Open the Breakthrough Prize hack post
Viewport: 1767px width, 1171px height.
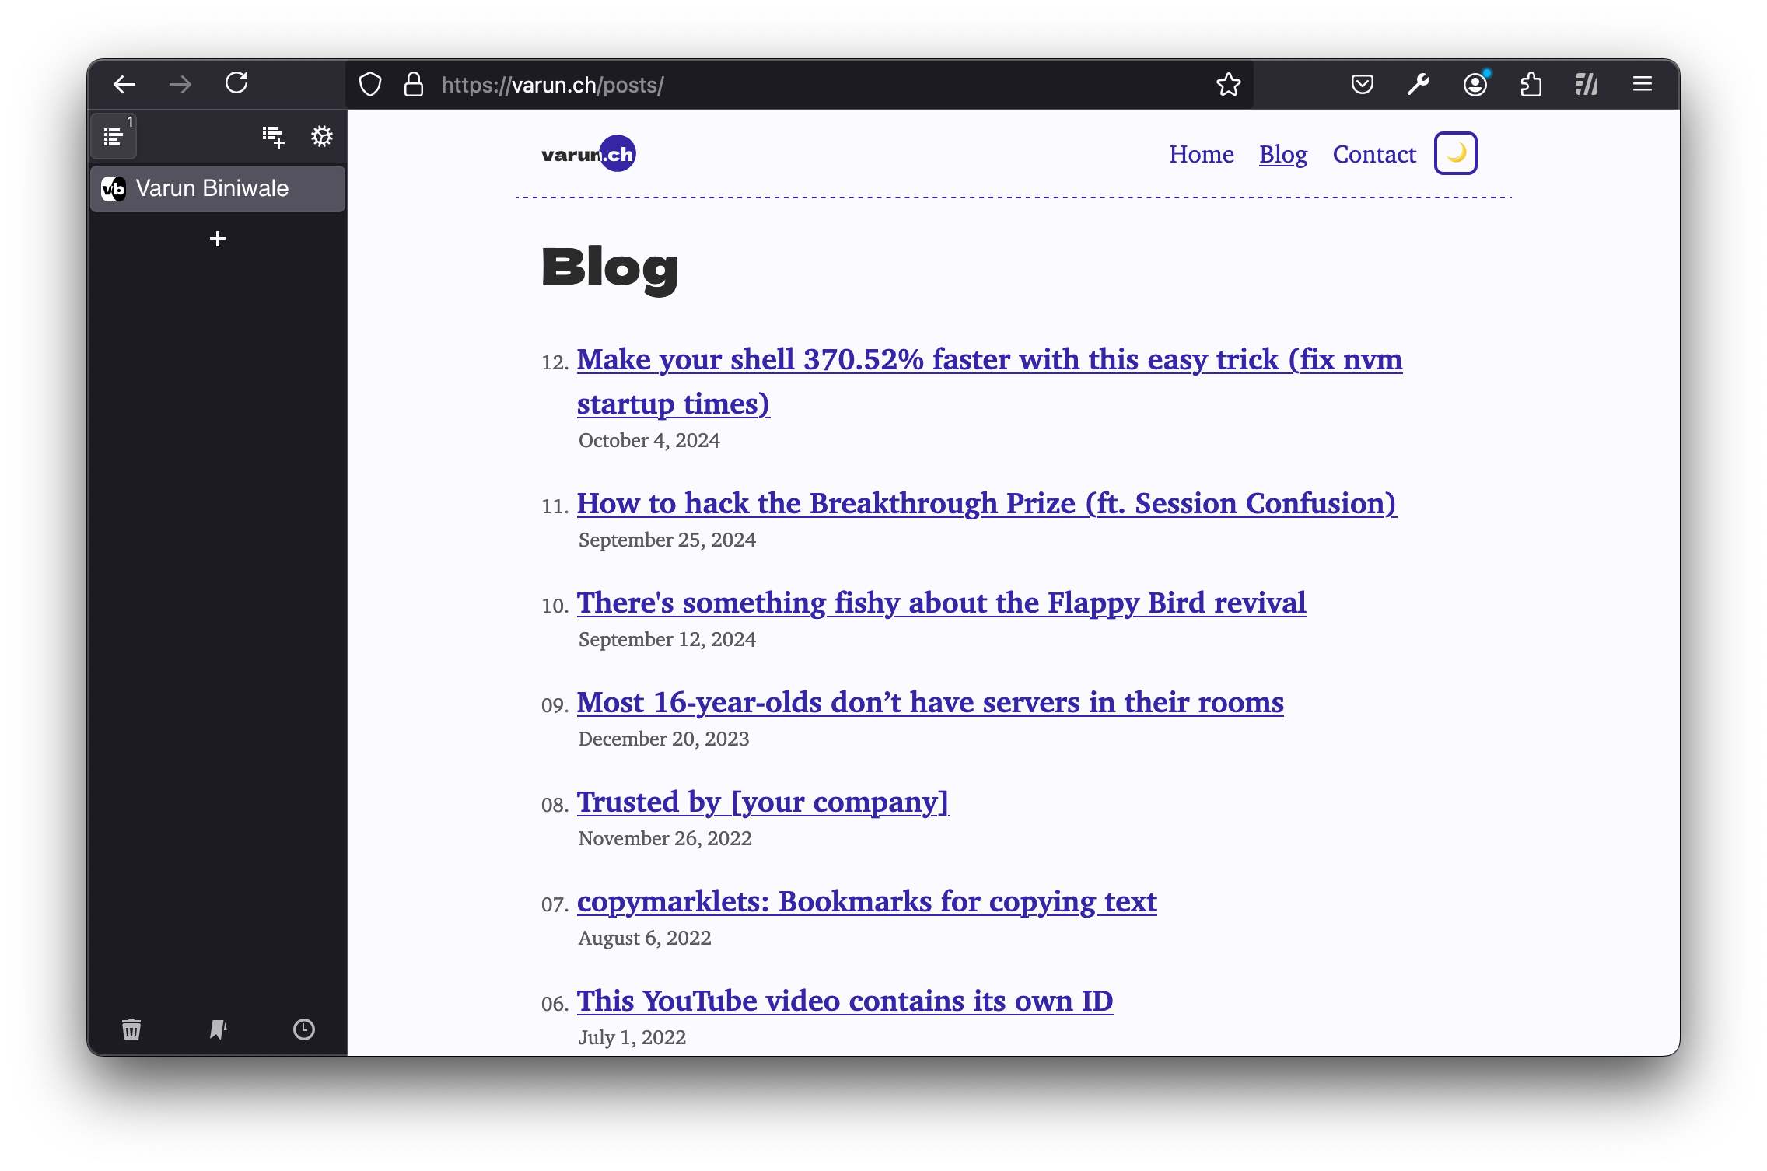(x=986, y=503)
